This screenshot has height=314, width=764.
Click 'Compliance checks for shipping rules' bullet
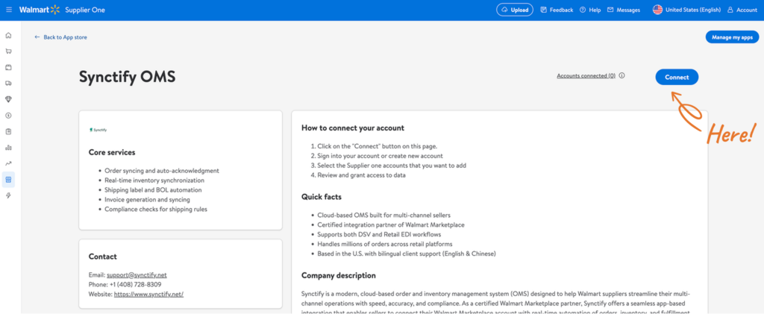pyautogui.click(x=155, y=210)
